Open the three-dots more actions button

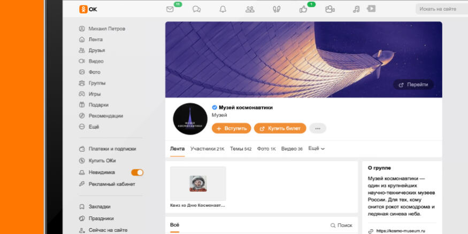click(318, 128)
